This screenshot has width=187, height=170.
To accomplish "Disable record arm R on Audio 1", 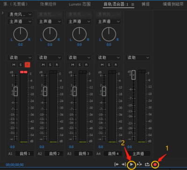I will 28,65.
